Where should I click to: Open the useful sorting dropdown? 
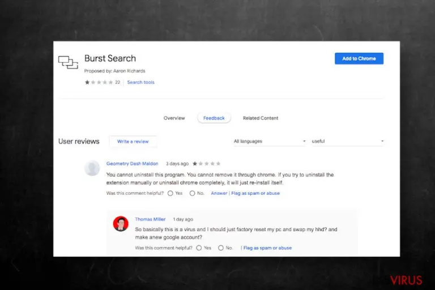click(348, 141)
